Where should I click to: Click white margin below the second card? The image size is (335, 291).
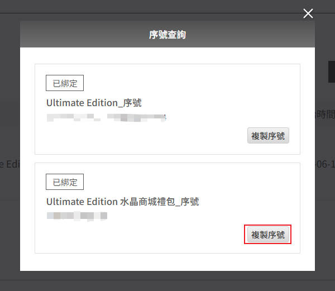tap(167, 262)
